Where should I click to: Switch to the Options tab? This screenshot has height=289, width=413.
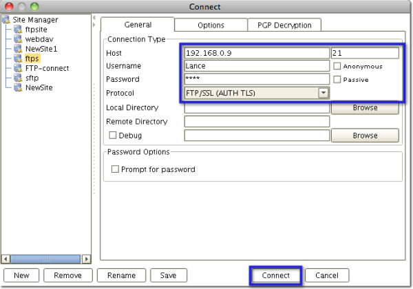coord(211,25)
